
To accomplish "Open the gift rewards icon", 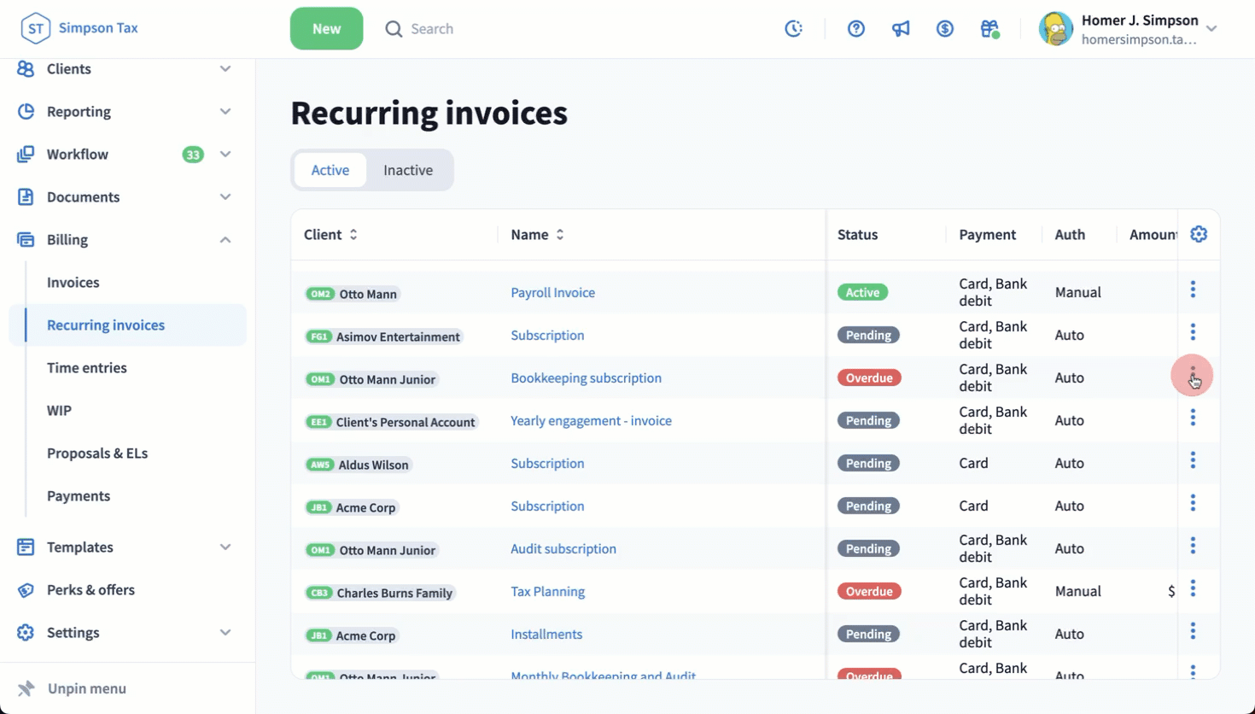I will point(989,28).
